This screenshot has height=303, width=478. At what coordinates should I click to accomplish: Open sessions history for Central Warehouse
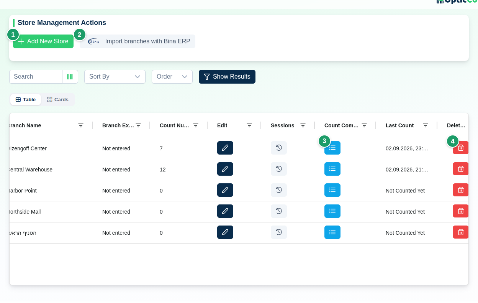click(x=279, y=169)
